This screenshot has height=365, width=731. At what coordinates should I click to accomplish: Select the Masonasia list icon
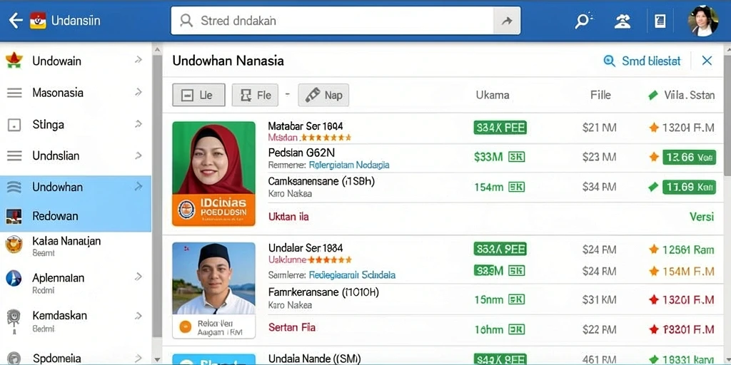coord(14,93)
